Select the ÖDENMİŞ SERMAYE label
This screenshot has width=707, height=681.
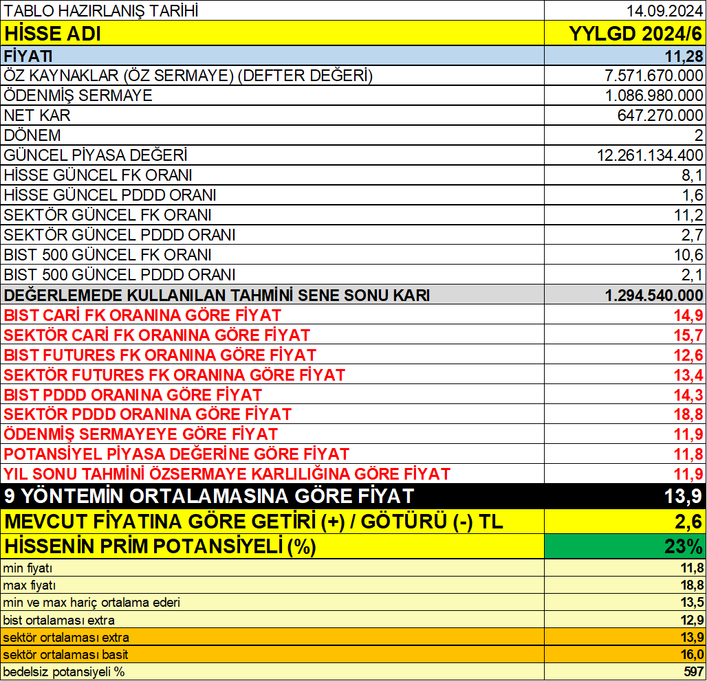coord(78,96)
